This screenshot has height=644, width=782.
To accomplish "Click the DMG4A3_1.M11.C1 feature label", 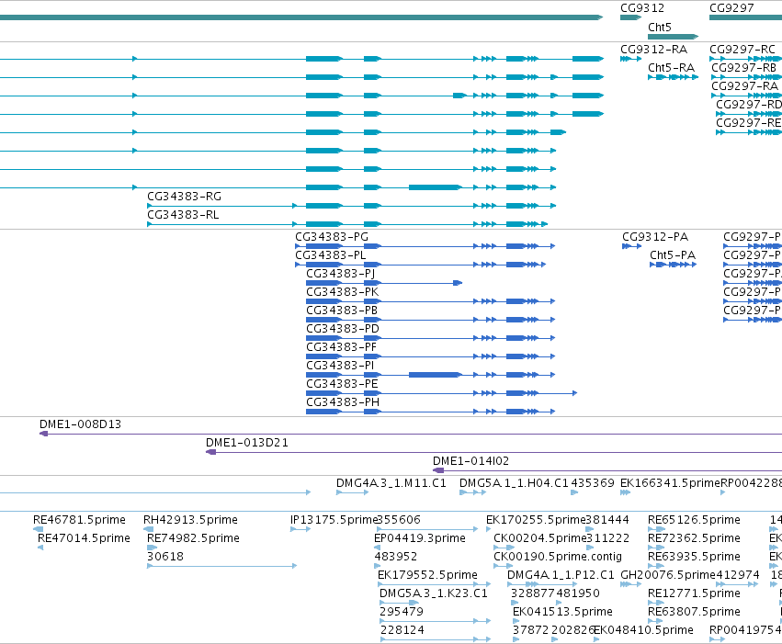I will click(391, 483).
